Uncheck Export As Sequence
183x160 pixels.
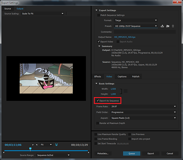pos(98,101)
